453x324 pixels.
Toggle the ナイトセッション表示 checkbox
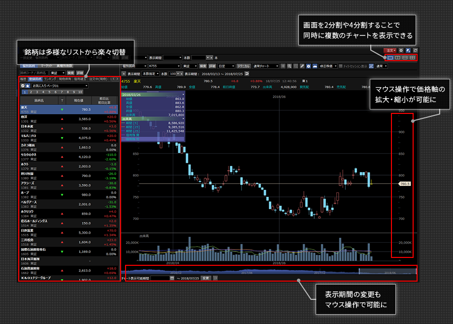pyautogui.click(x=341, y=66)
